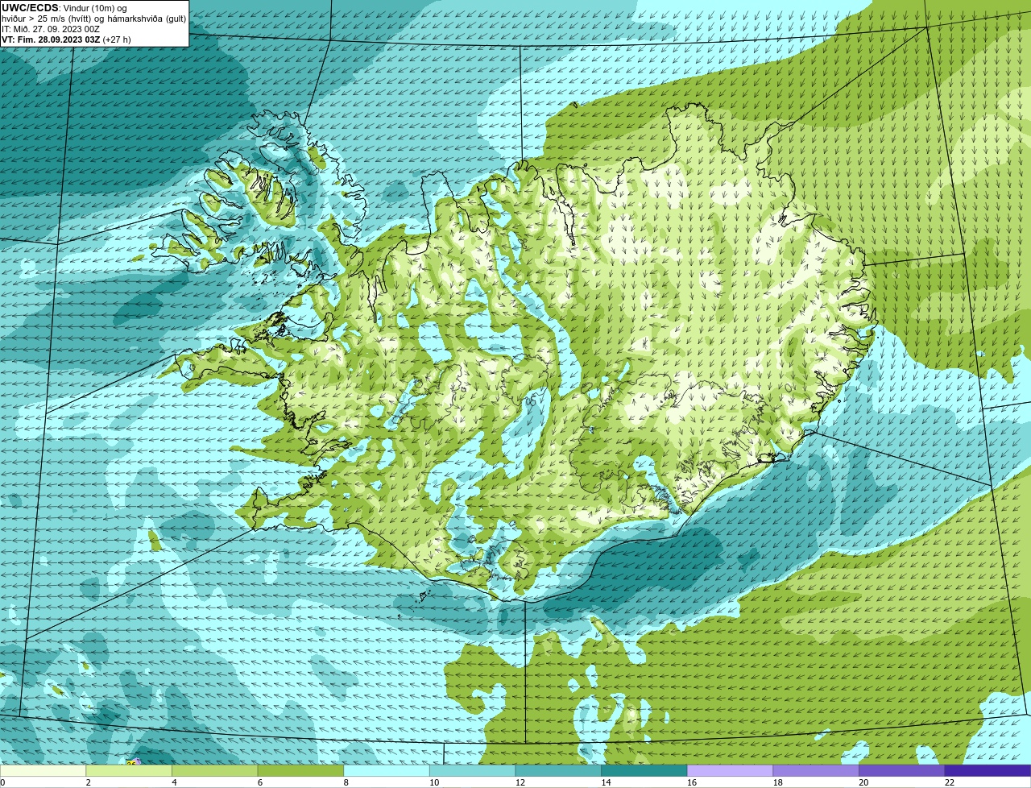Click the "8" label on the wind scale
Image resolution: width=1031 pixels, height=788 pixels.
[x=346, y=782]
